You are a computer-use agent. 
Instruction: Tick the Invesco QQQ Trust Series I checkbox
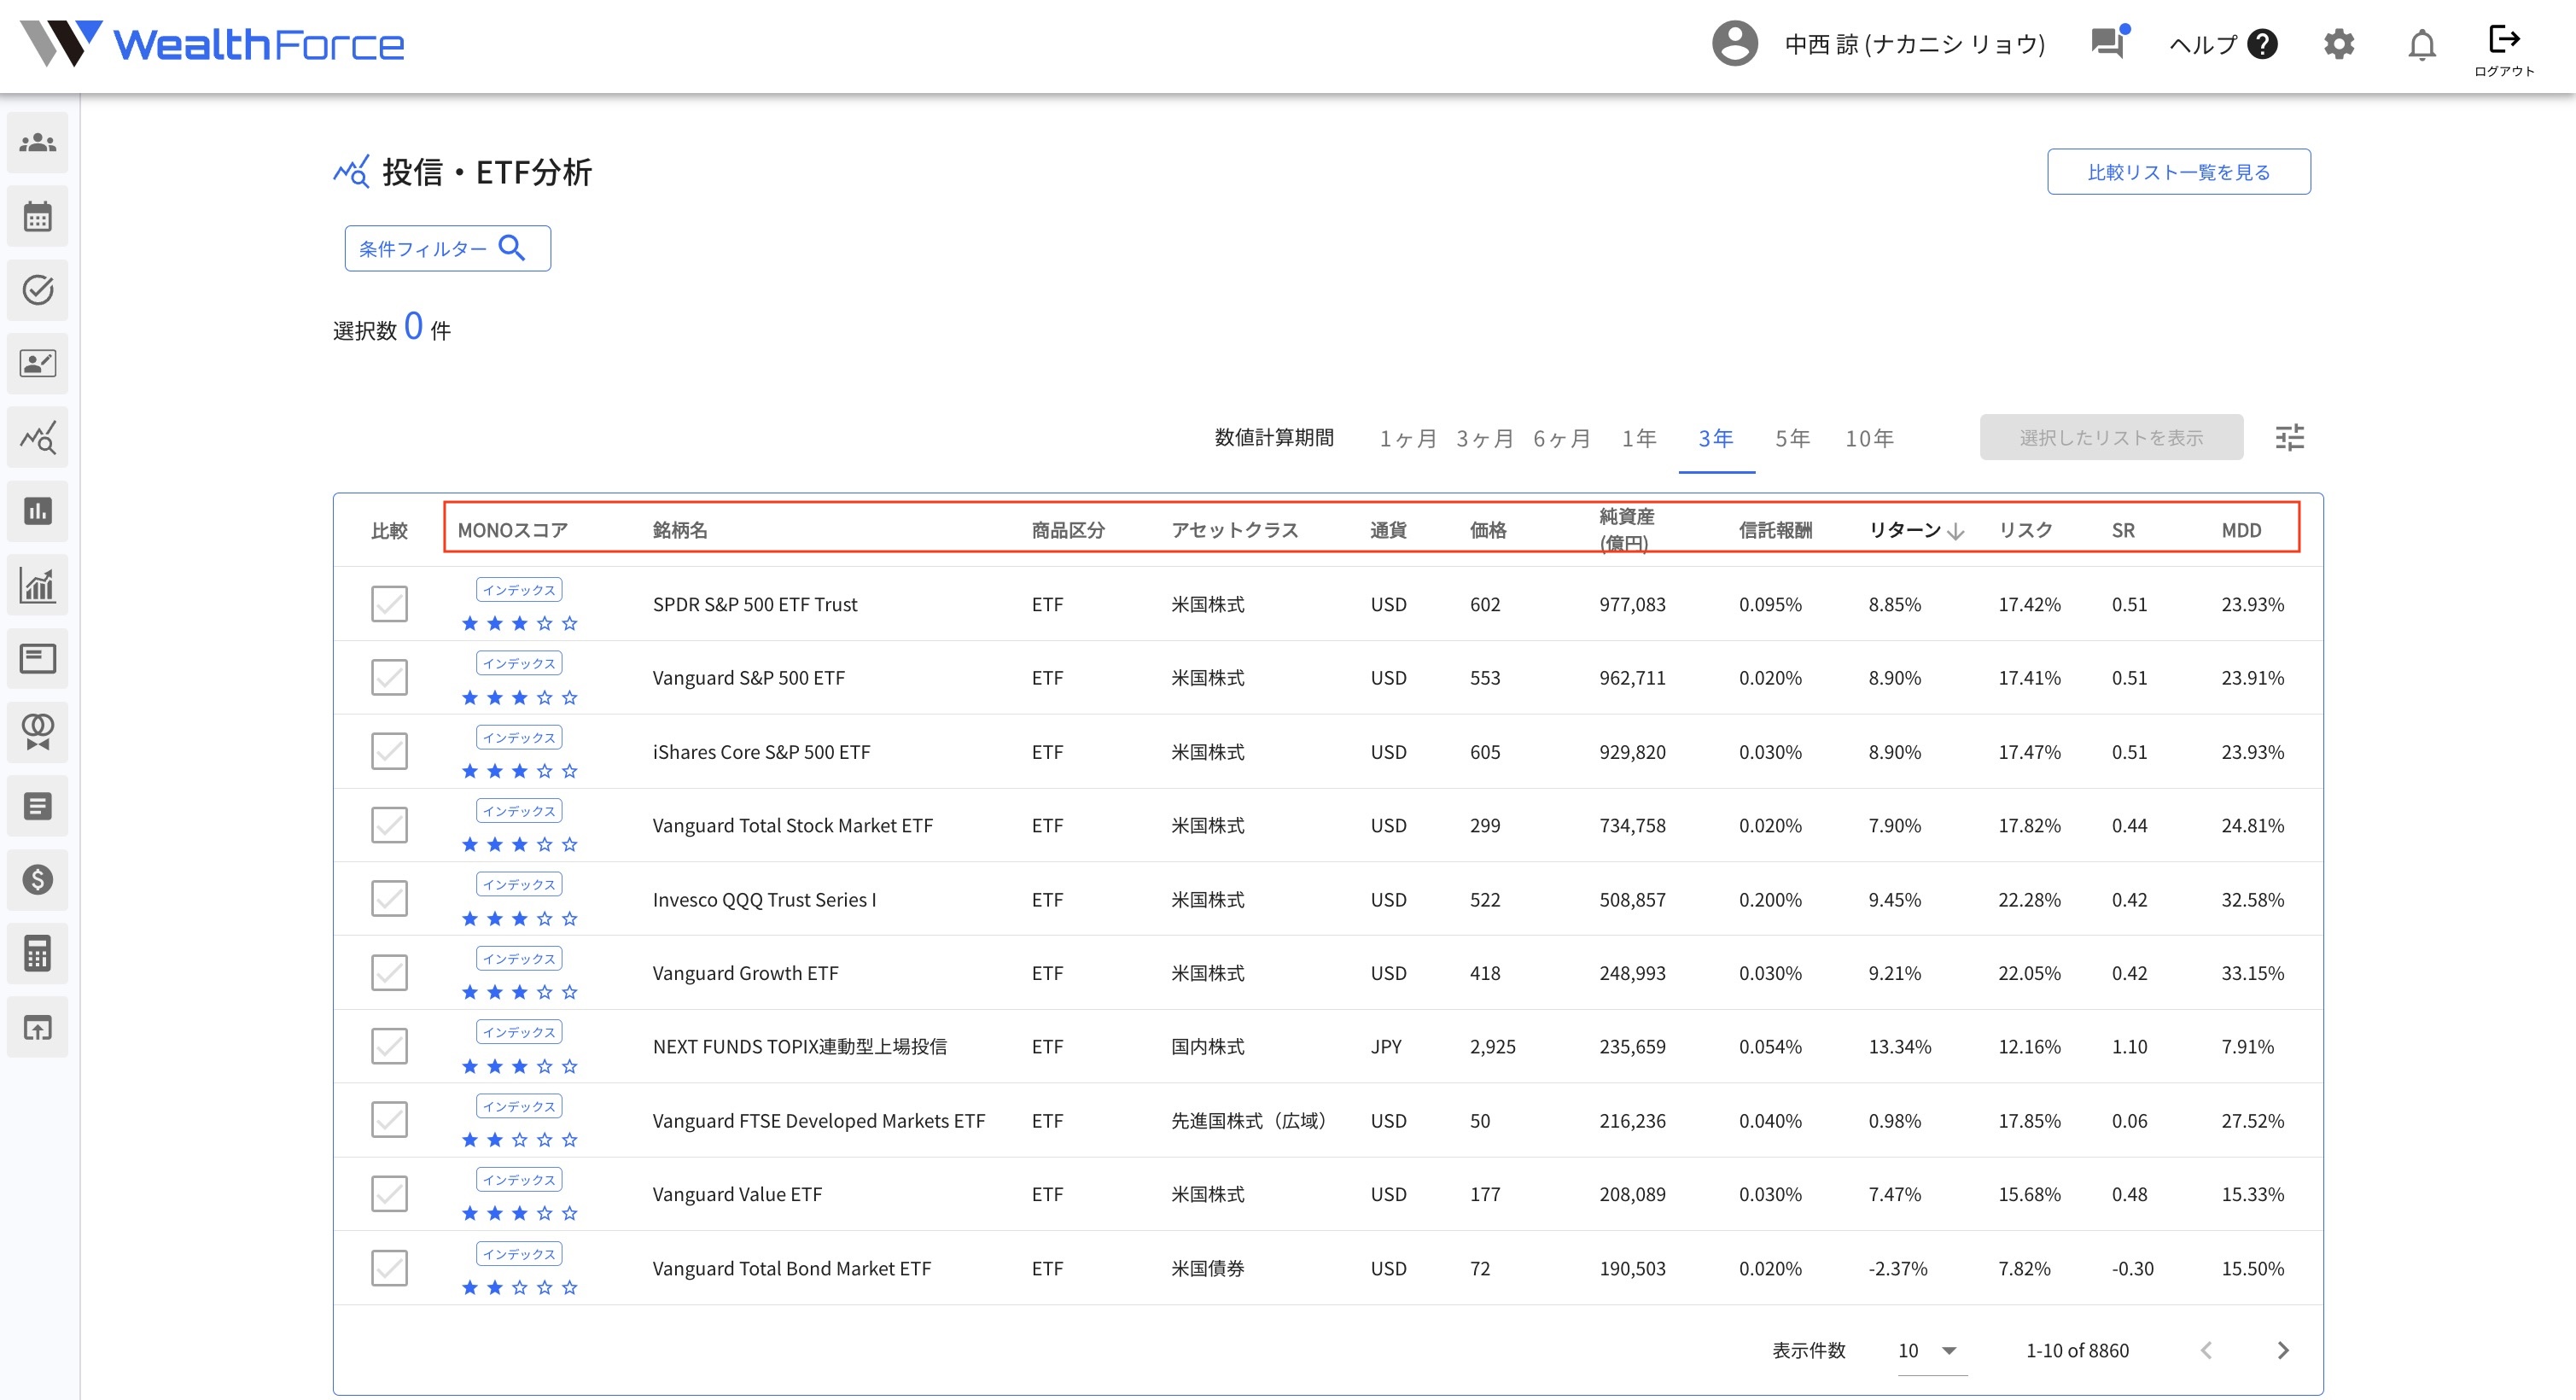[x=389, y=899]
